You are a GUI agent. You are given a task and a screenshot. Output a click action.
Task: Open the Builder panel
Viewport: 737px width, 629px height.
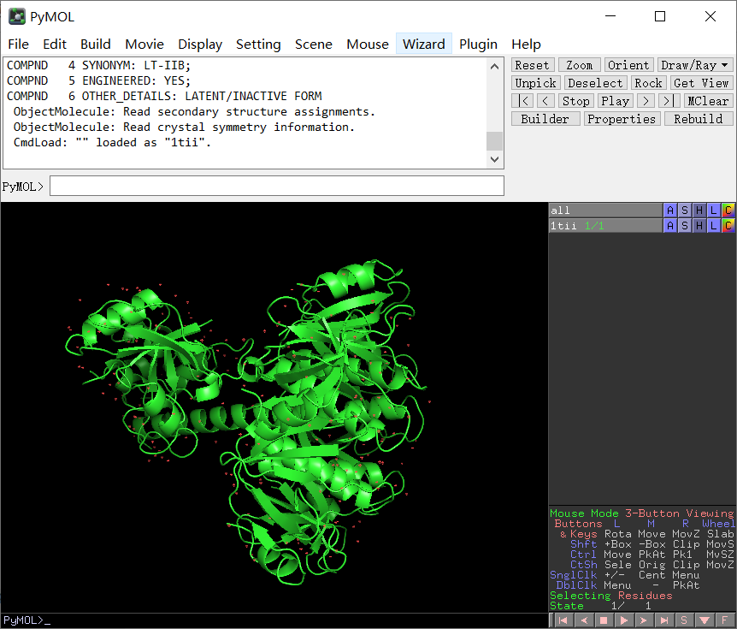545,119
